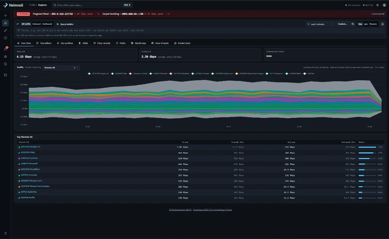Screen dimensions: 389x239
Task: Toggle ASOther legend series
Action: click(309, 74)
